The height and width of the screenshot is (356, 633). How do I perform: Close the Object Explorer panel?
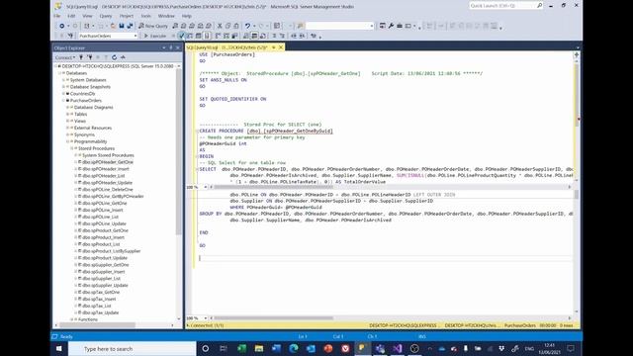[x=178, y=48]
